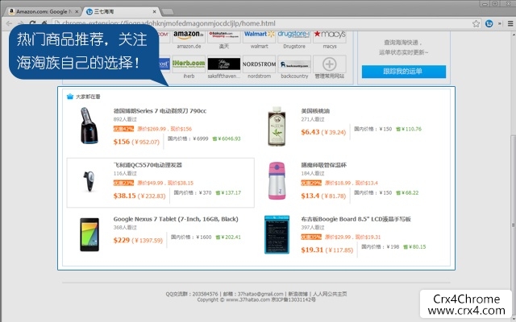
Task: Open the www.37haitao.com footer link
Action: click(248, 299)
